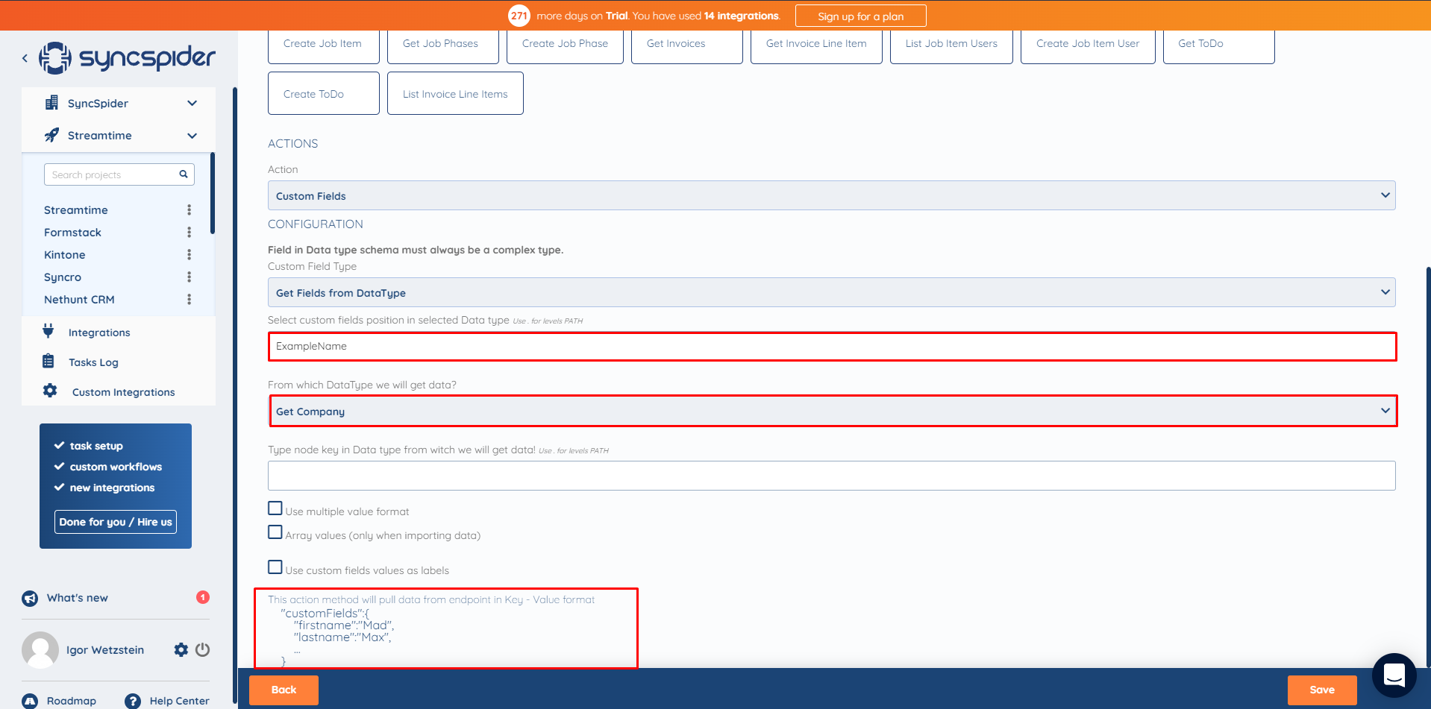
Task: Click the red notification badge
Action: [203, 597]
